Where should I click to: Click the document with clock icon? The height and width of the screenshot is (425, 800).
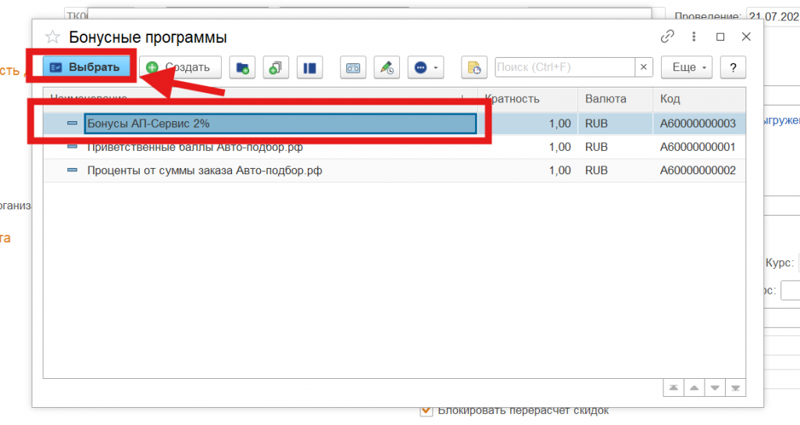pos(474,68)
